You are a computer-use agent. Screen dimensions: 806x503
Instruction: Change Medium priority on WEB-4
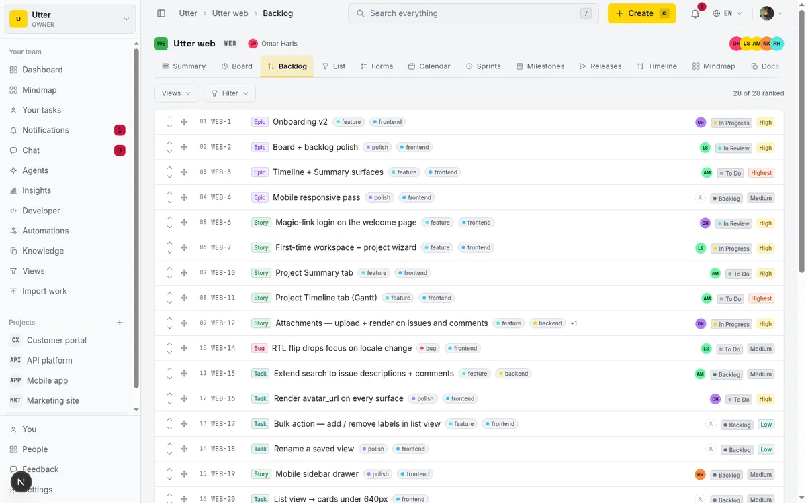(761, 198)
